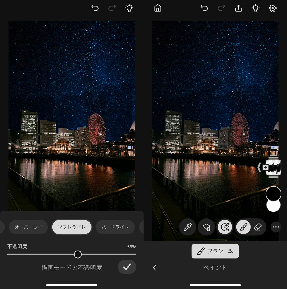Select the eraser tool
287x289 pixels.
pos(258,227)
